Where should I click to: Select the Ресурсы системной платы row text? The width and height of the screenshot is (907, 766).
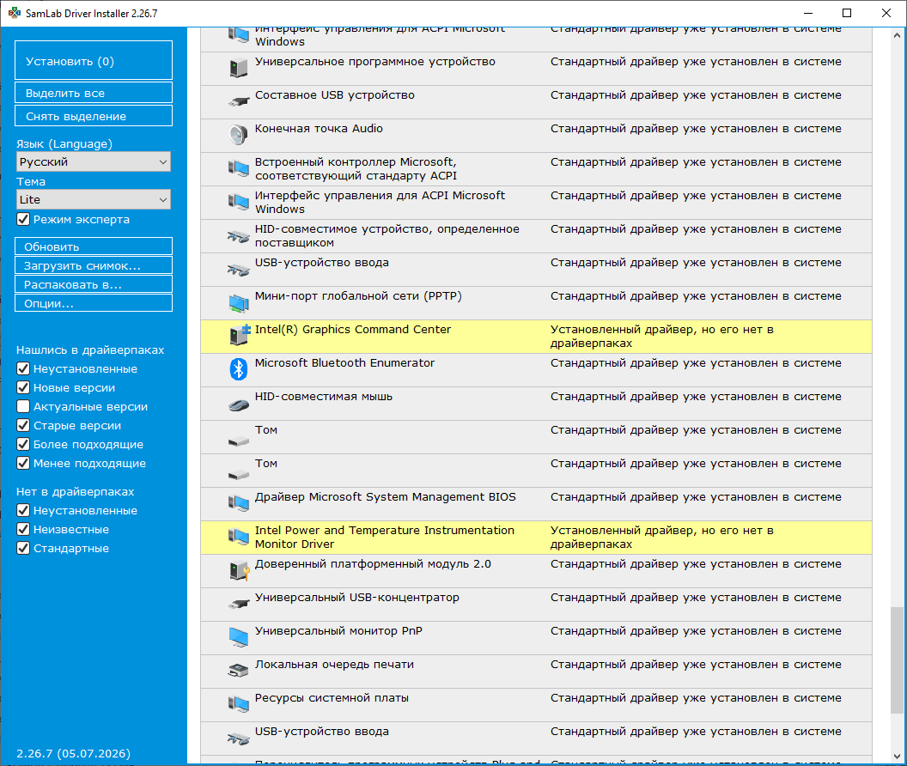coord(332,698)
